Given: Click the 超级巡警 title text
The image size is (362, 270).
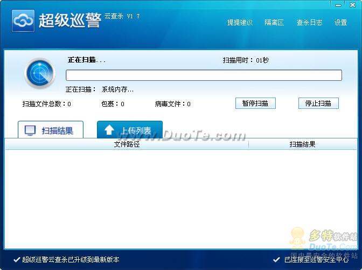Looking at the screenshot, I should tap(70, 20).
